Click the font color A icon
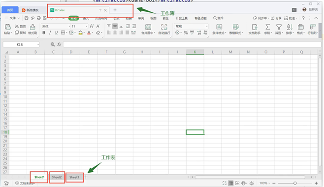The width and height of the screenshot is (324, 187). coord(89,32)
